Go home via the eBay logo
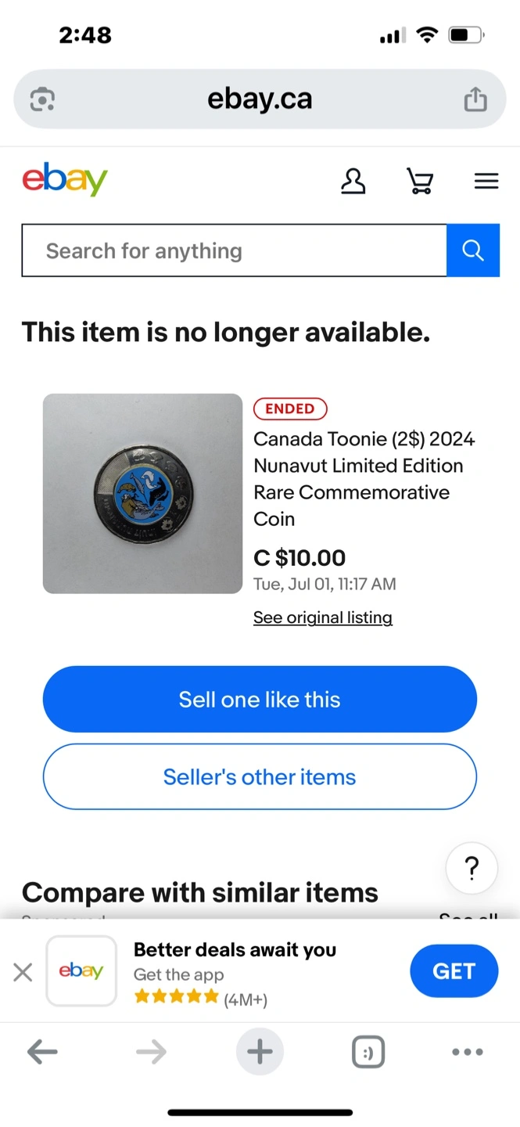Screen dimensions: 520x1127 65,180
